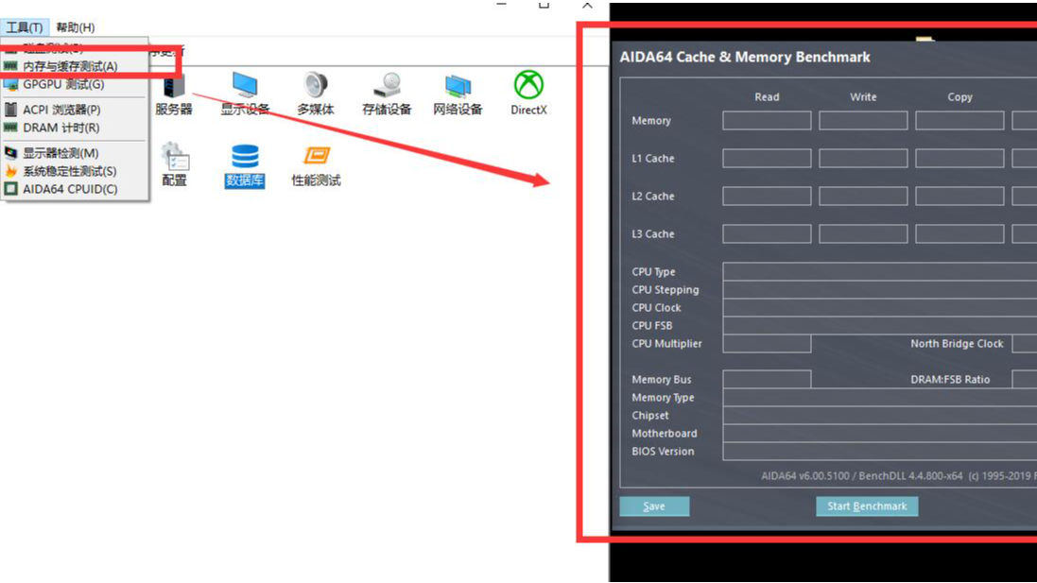Screen dimensions: 1037x583
Task: Click the Memory Write result field
Action: [x=863, y=120]
